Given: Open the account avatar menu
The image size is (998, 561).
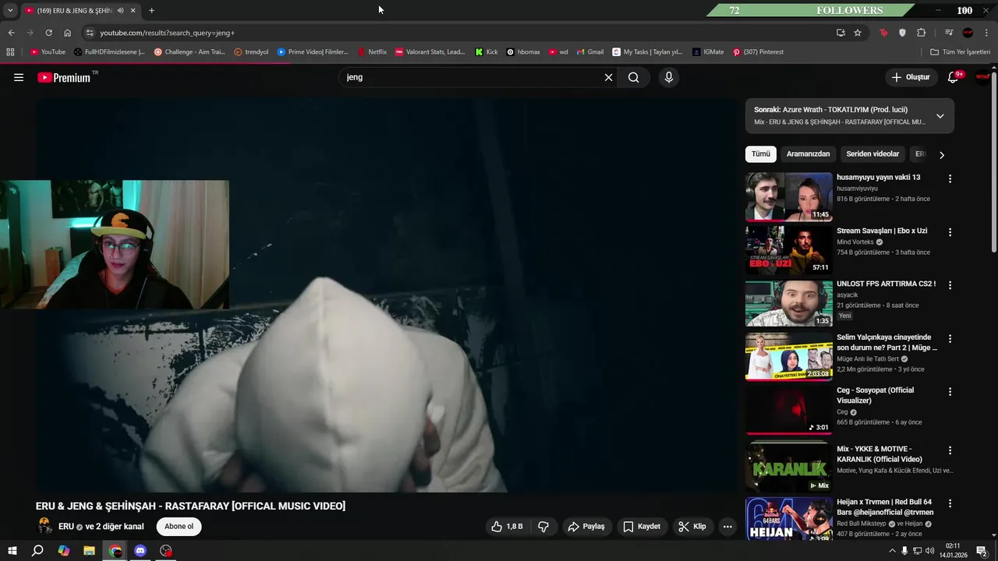Looking at the screenshot, I should (x=982, y=76).
